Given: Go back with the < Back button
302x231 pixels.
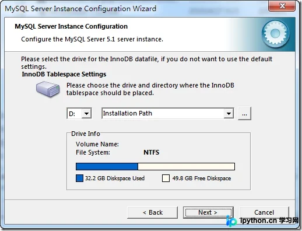Looking at the screenshot, I should point(153,212).
